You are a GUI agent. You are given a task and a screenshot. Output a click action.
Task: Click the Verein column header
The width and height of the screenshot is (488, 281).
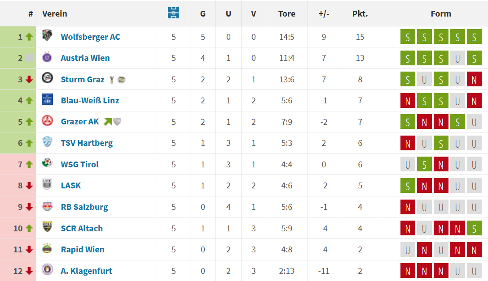tap(55, 13)
